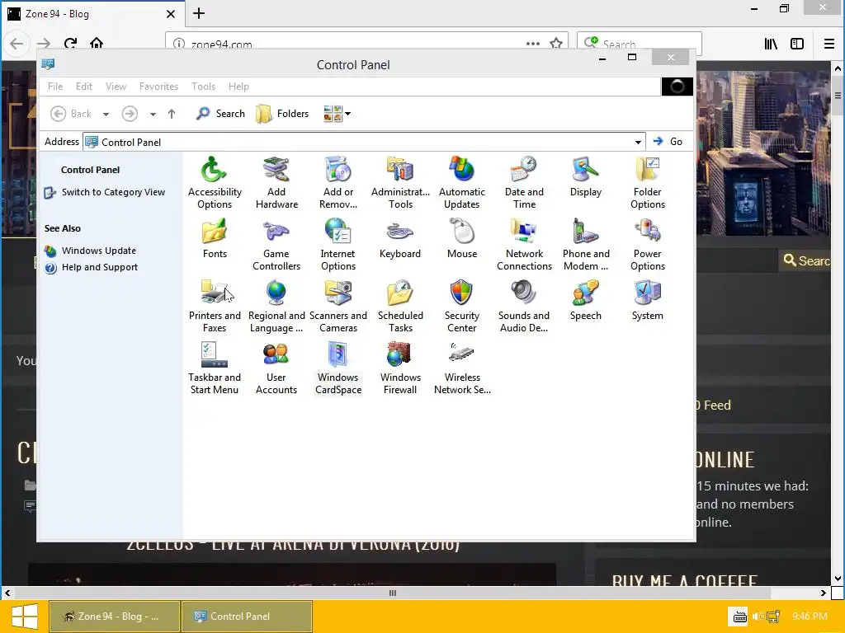Toggle browser sidebar icon
The width and height of the screenshot is (845, 633).
[797, 44]
